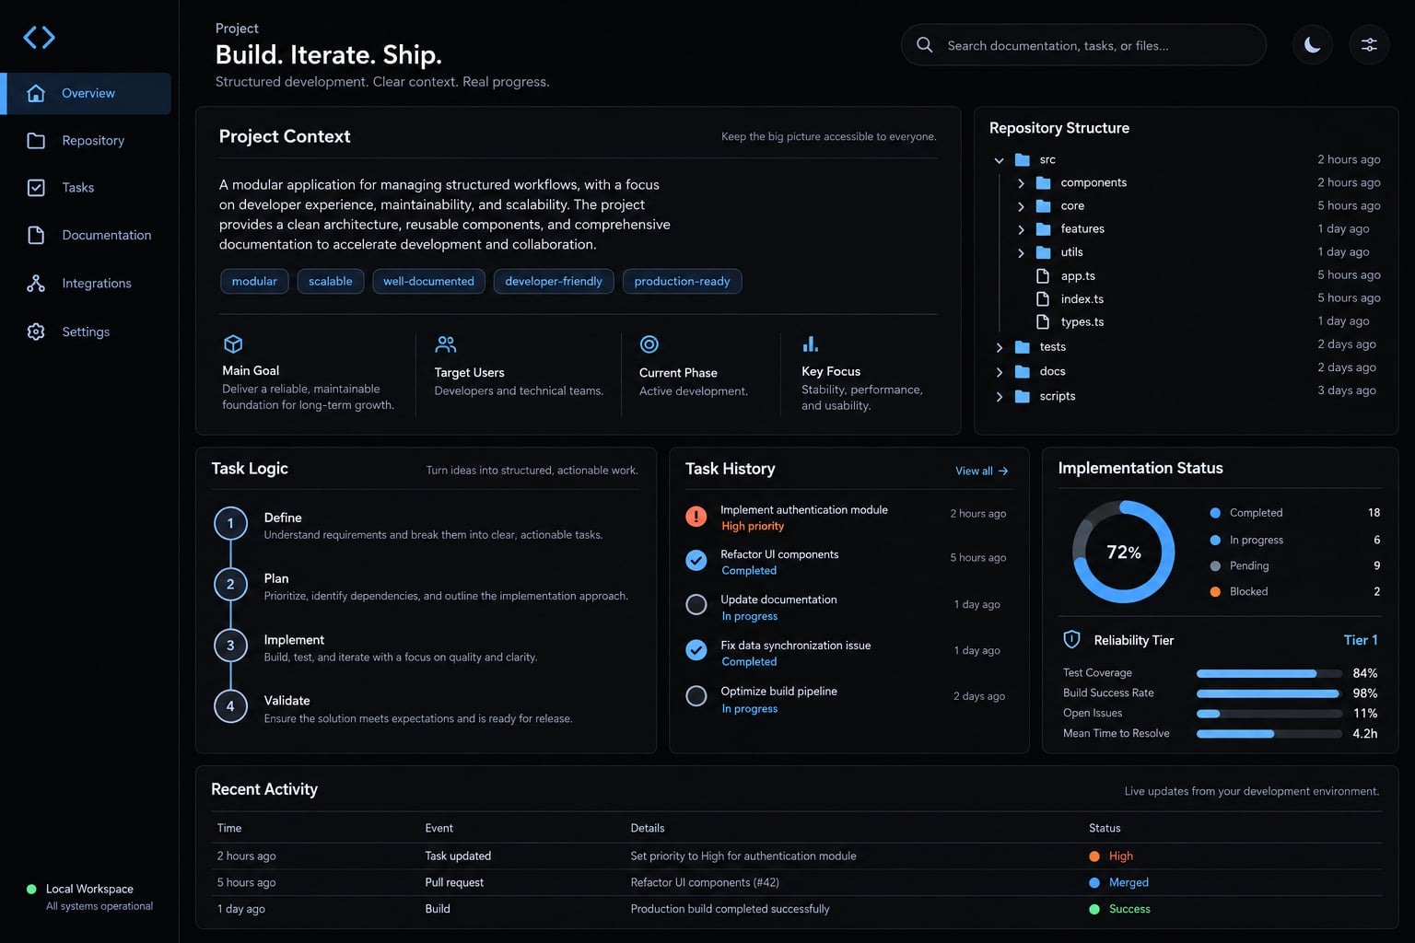Viewport: 1415px width, 943px height.
Task: Click the app.ts file icon
Action: 1043,275
